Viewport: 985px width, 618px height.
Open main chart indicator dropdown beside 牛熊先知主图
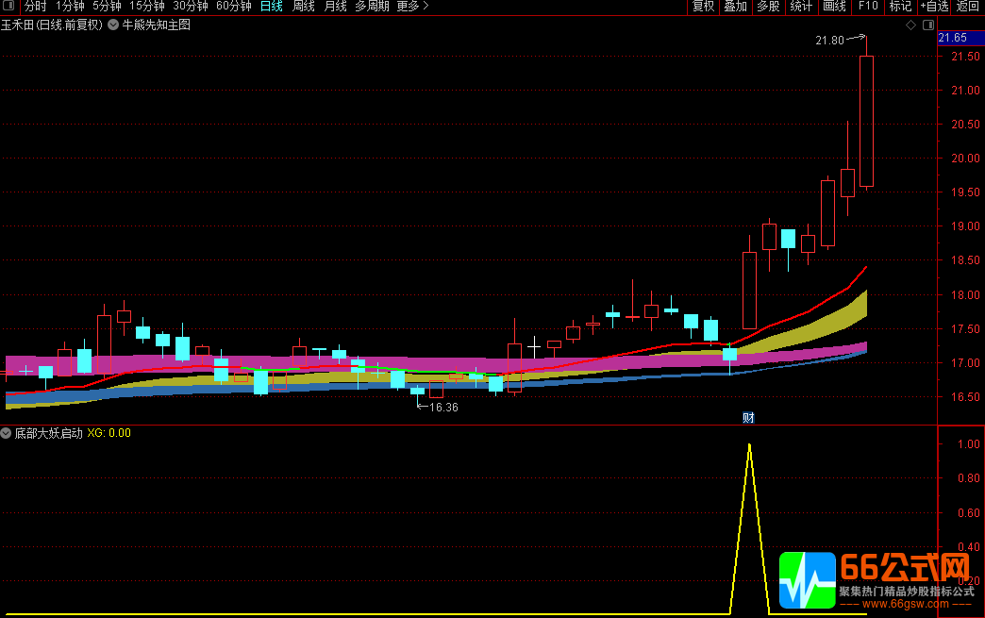pyautogui.click(x=113, y=25)
